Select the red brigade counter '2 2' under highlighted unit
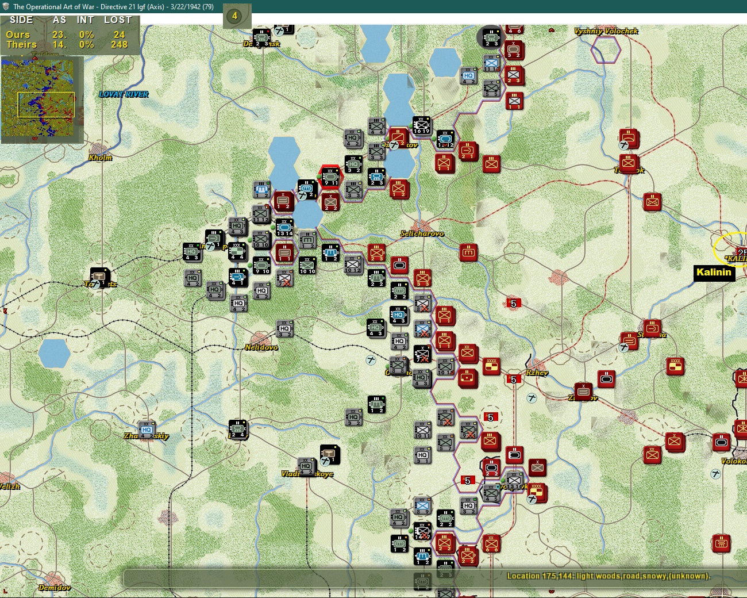Screen dimensions: 747x598 tap(330, 202)
